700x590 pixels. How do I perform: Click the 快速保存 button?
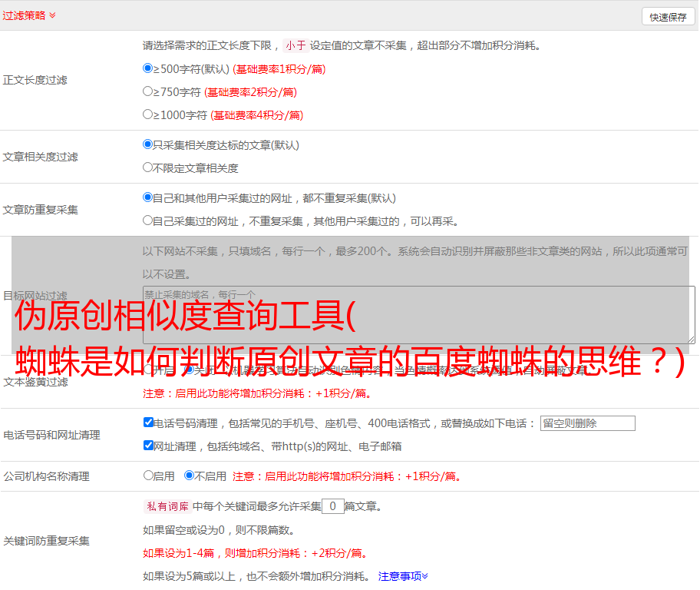point(668,17)
